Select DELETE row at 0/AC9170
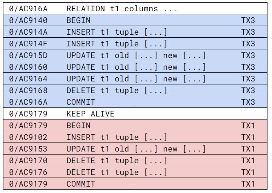 [135, 161]
